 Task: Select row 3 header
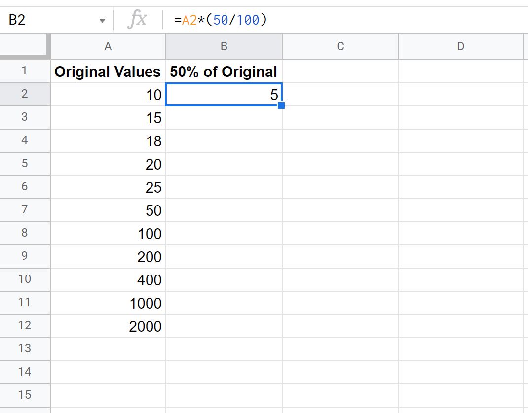[25, 117]
